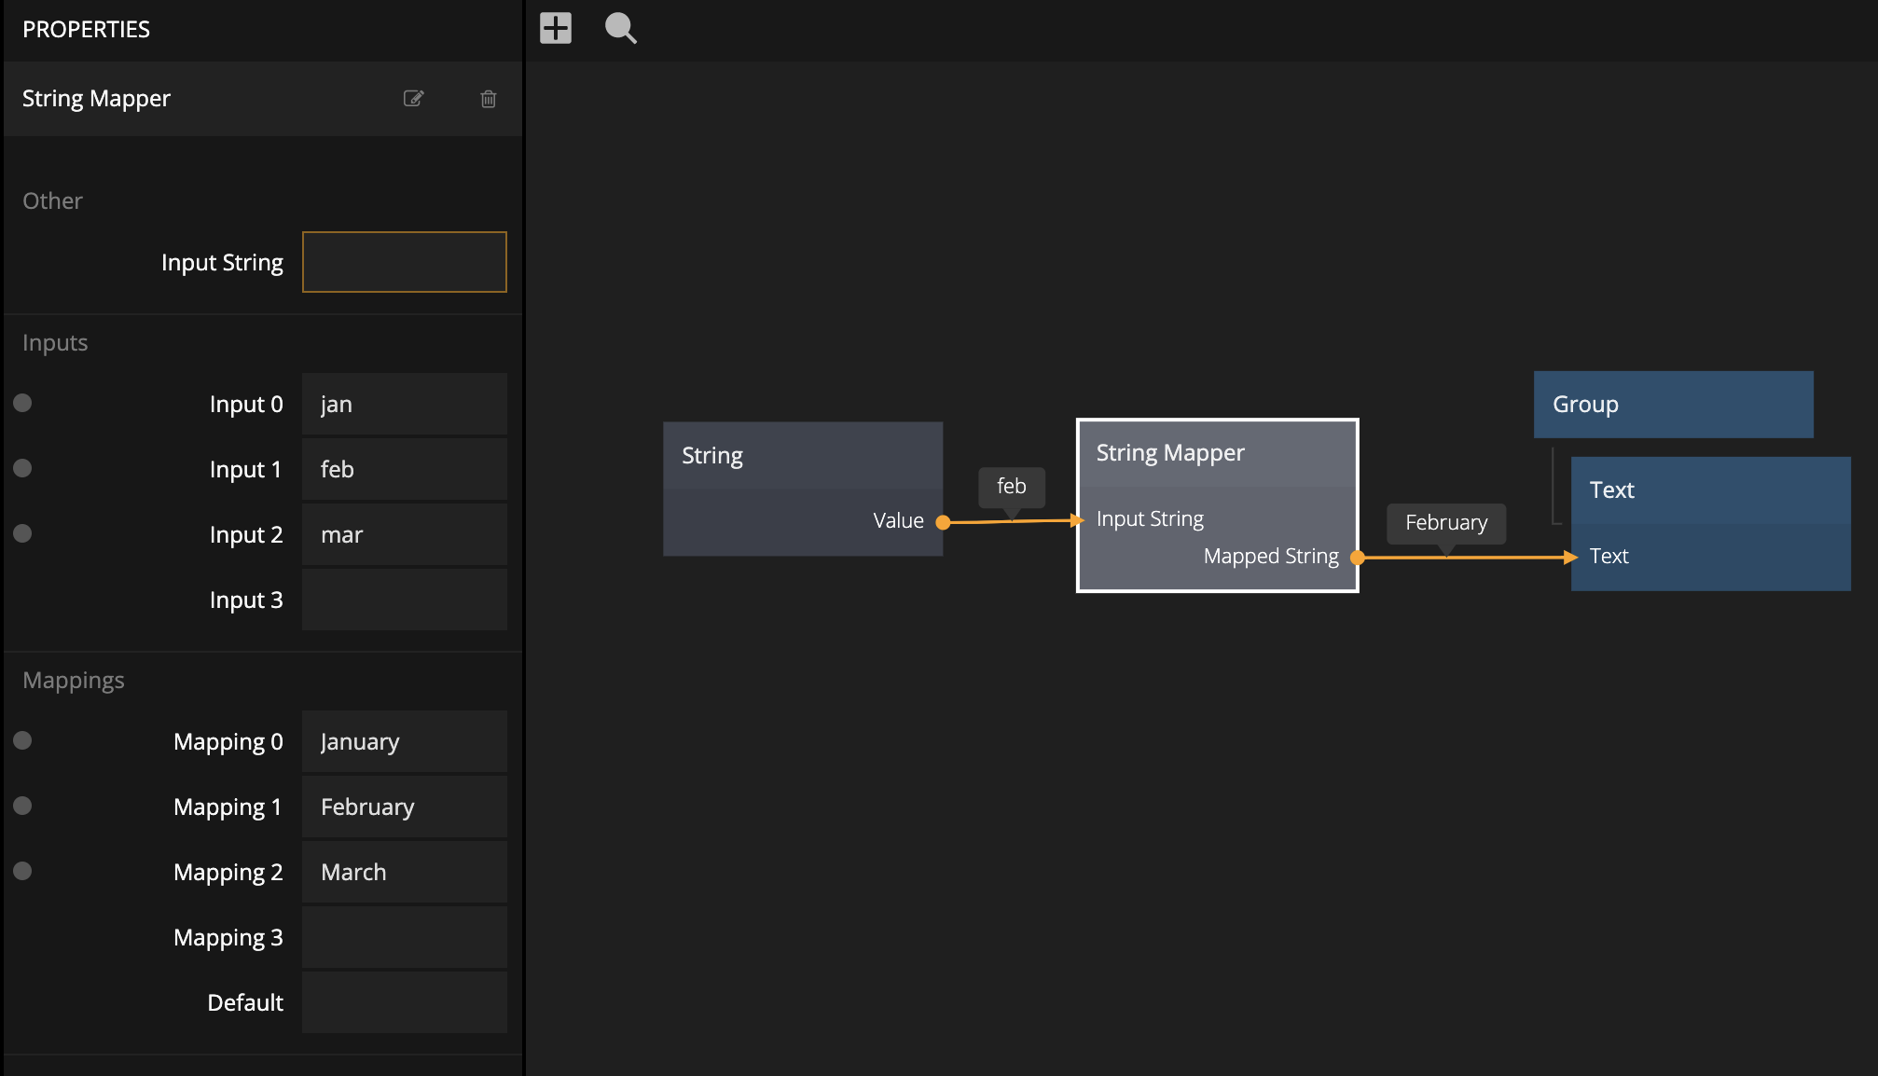1878x1076 pixels.
Task: Click the Value output port dot on String node
Action: click(x=943, y=522)
